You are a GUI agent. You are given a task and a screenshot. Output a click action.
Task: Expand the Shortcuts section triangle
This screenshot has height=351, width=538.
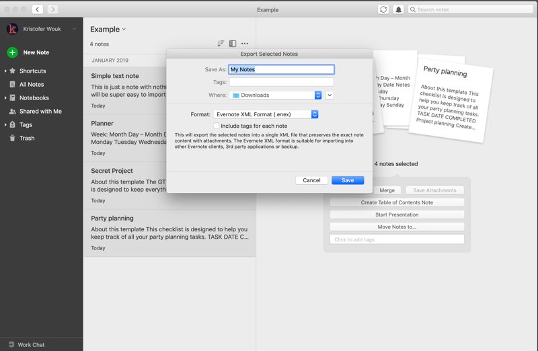[5, 71]
